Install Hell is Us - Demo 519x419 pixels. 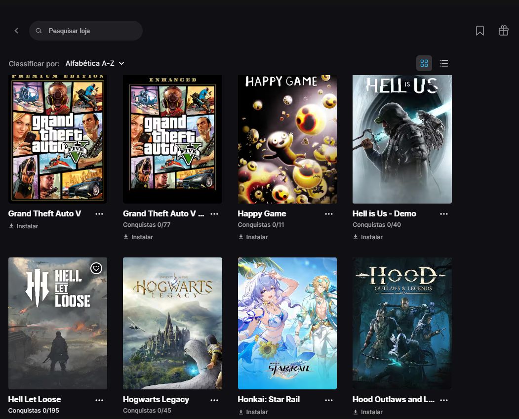pos(368,237)
